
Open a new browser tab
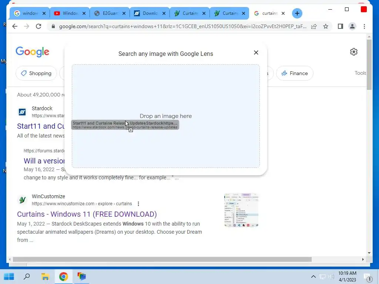[297, 13]
